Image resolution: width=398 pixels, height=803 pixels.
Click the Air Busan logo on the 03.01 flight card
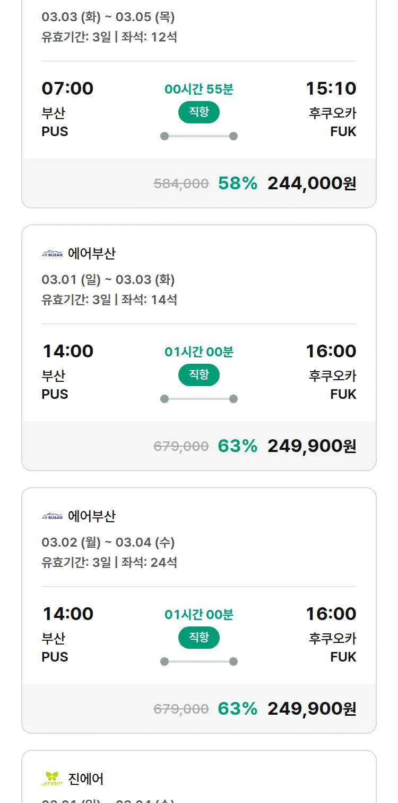coord(52,254)
